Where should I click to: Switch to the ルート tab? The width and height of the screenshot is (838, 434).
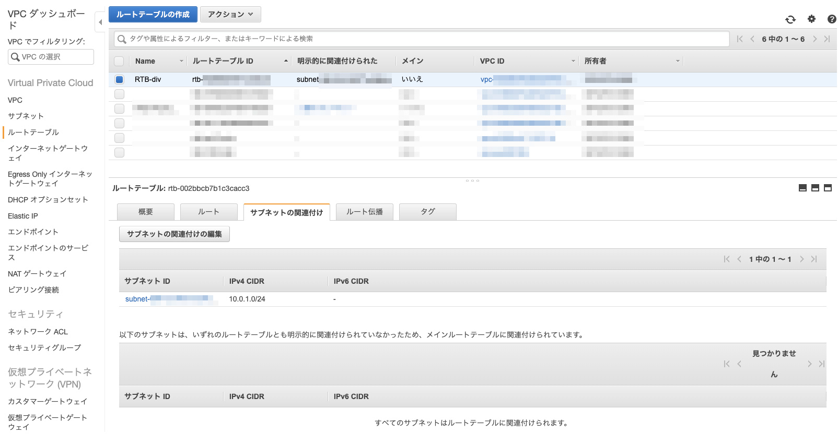(208, 212)
